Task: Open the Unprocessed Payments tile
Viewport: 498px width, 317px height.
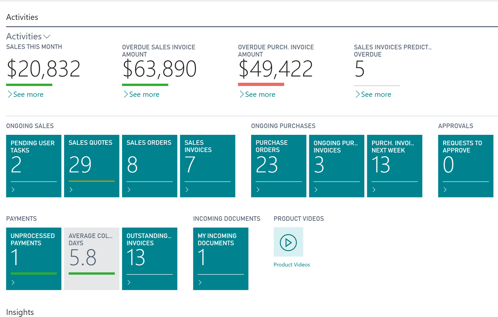Action: coord(34,259)
